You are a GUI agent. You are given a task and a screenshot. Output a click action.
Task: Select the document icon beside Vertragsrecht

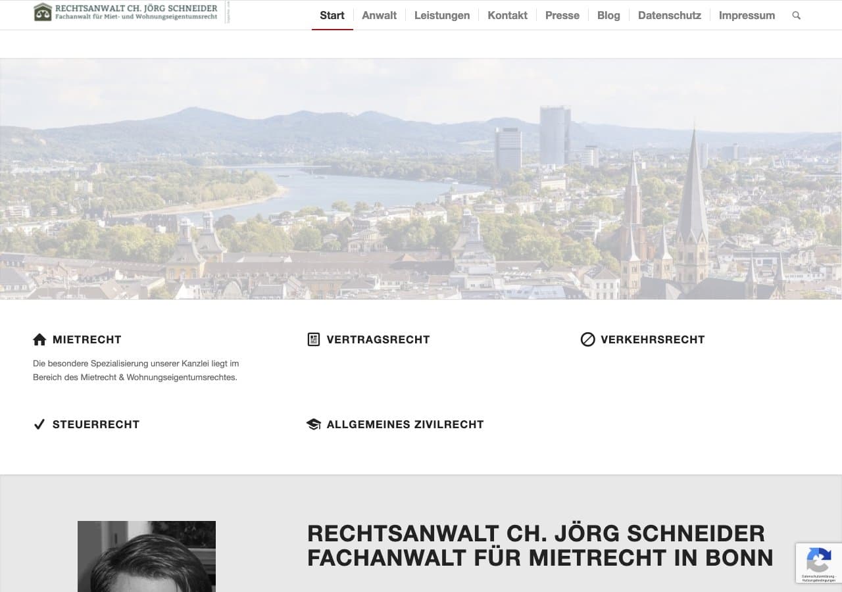tap(314, 339)
